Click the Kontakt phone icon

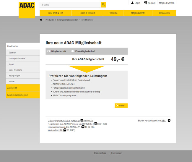pyautogui.click(x=145, y=3)
